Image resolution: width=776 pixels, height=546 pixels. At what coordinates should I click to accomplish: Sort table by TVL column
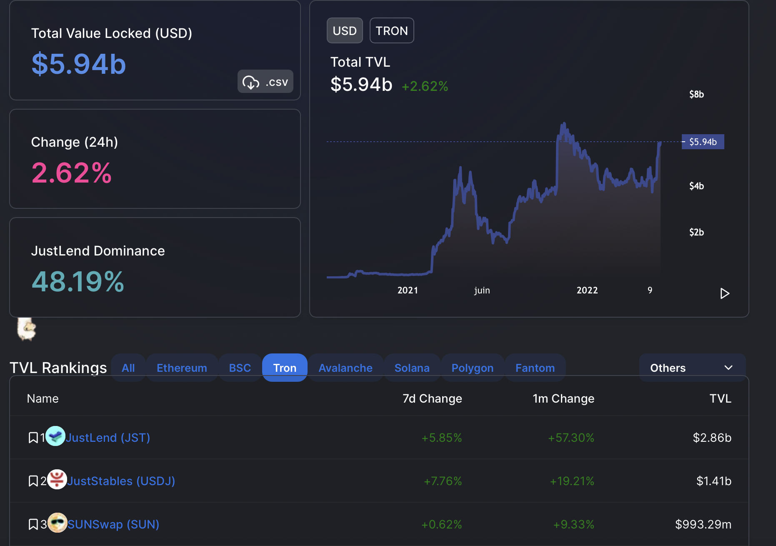(721, 398)
